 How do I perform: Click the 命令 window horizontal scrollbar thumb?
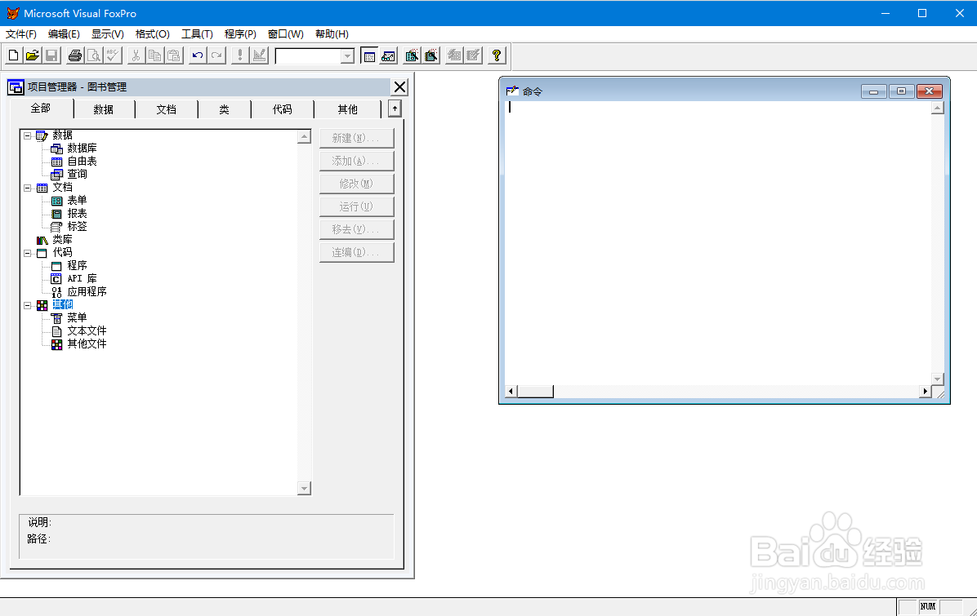pyautogui.click(x=535, y=392)
